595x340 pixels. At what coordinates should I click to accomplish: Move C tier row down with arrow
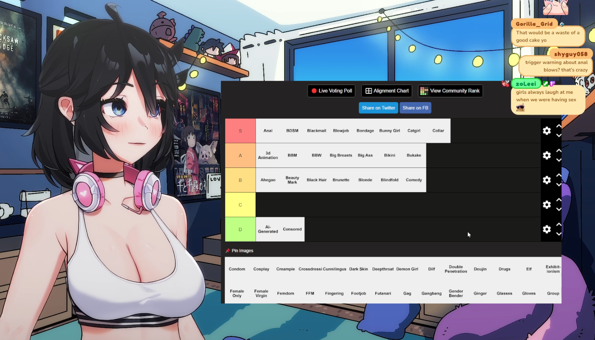559,209
